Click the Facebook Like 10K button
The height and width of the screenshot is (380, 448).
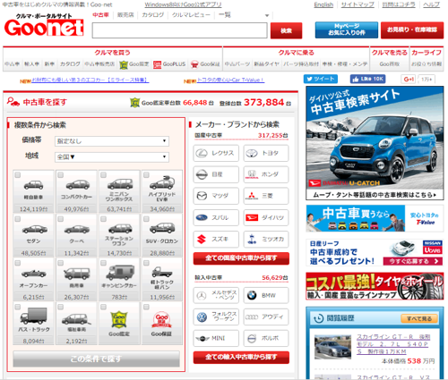coord(367,79)
